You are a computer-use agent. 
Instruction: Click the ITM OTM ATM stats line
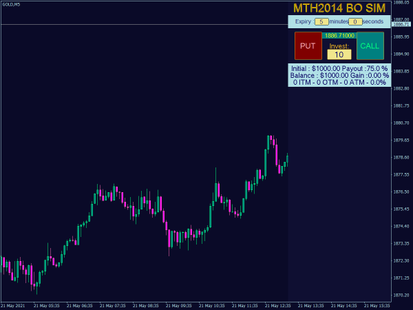click(x=339, y=82)
